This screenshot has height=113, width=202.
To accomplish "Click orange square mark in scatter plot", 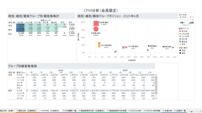I will (x=99, y=44).
